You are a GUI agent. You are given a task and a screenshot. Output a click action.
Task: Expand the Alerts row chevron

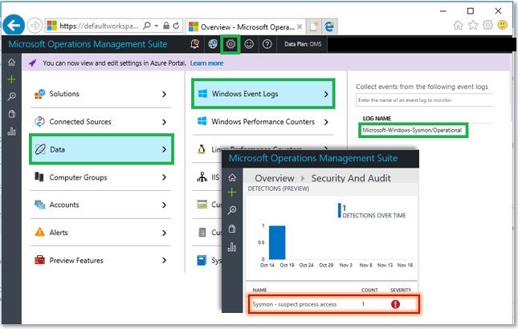point(164,233)
